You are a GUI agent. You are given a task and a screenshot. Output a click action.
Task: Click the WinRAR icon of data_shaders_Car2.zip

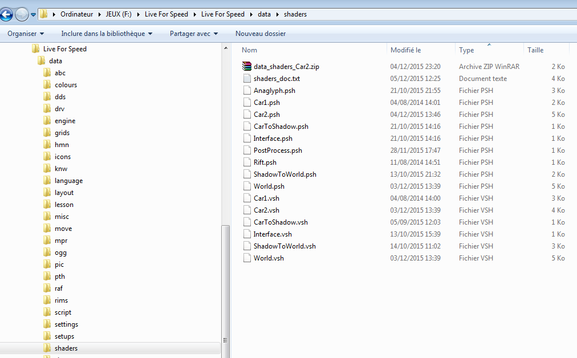point(246,66)
